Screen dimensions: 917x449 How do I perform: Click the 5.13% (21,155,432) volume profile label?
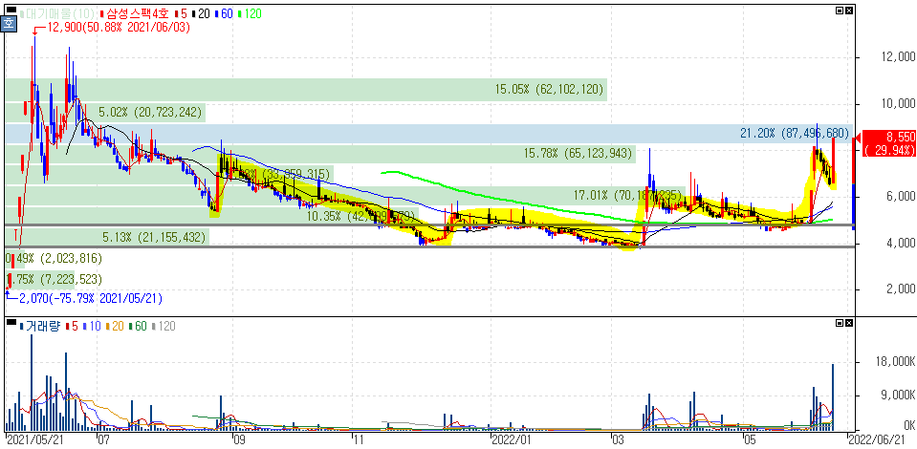(155, 237)
